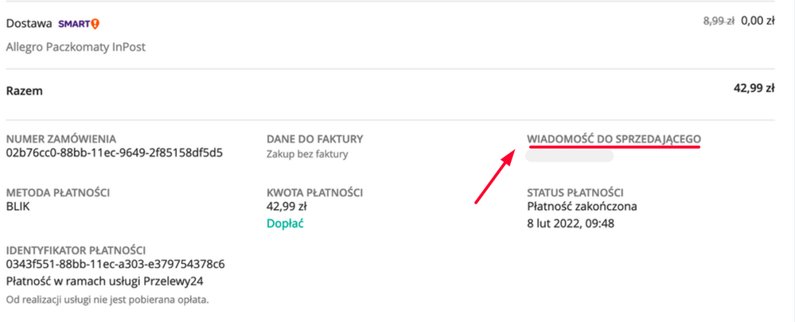Viewport: 795px width, 322px height.
Task: Select the Wiadomość do sprzedającego heading
Action: pos(614,139)
